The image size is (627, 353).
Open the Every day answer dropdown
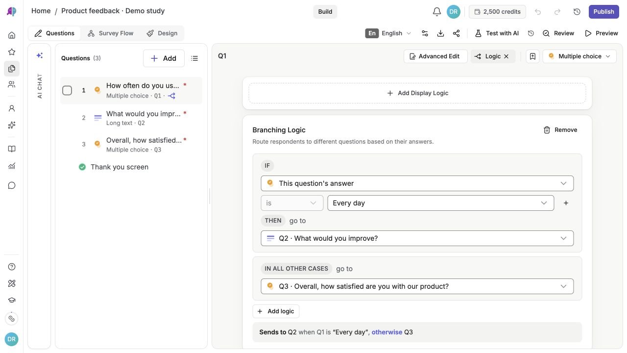(x=441, y=203)
